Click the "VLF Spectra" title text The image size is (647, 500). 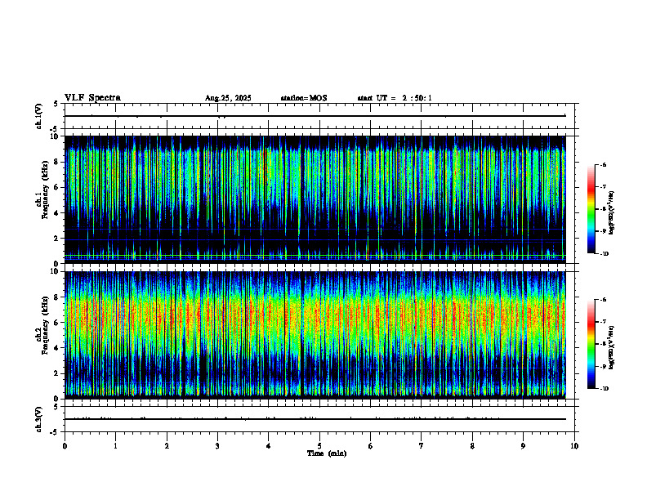93,98
